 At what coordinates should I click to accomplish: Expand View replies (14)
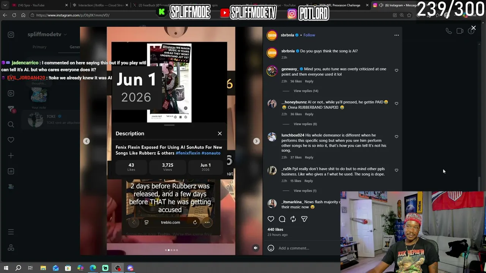pyautogui.click(x=306, y=91)
